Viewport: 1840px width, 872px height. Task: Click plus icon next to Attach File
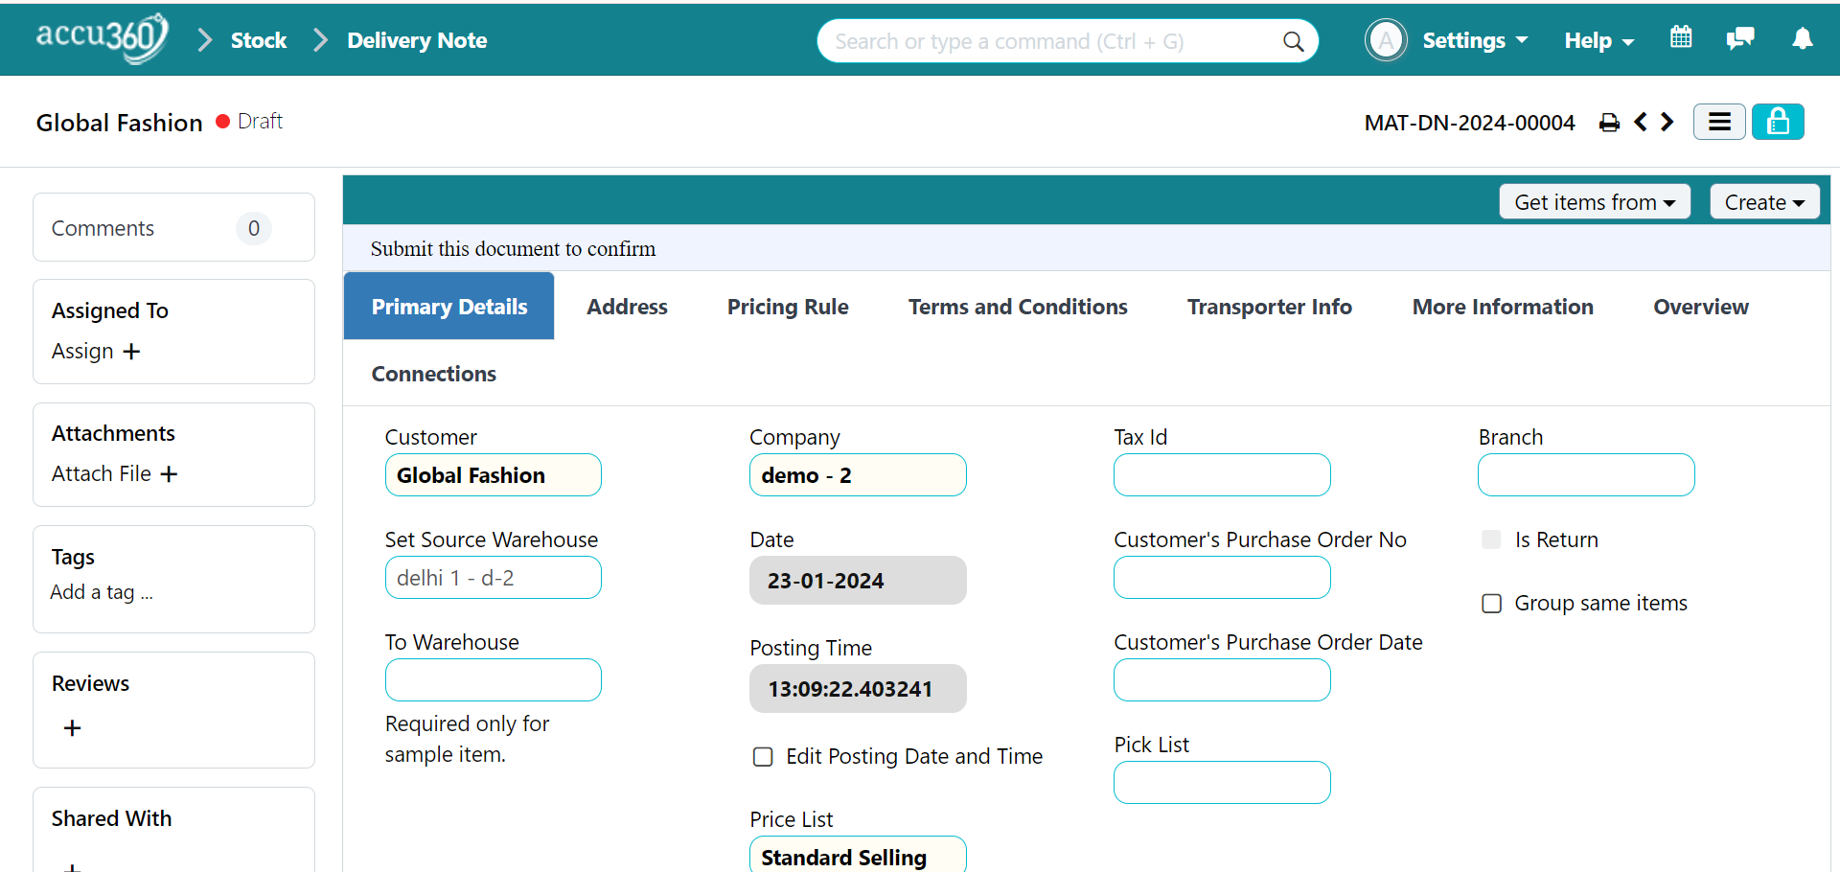click(x=169, y=474)
